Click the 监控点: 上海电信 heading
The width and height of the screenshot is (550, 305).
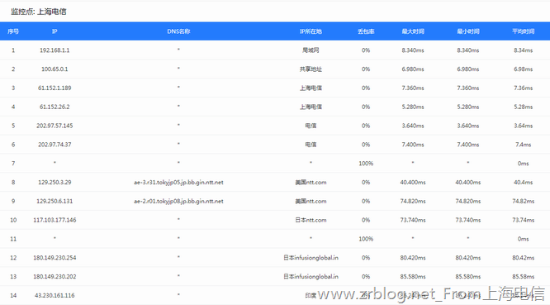[x=38, y=12]
